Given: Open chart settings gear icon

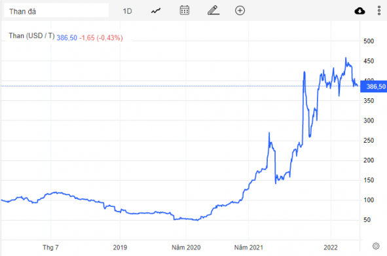Looking at the screenshot, I should pos(376,246).
